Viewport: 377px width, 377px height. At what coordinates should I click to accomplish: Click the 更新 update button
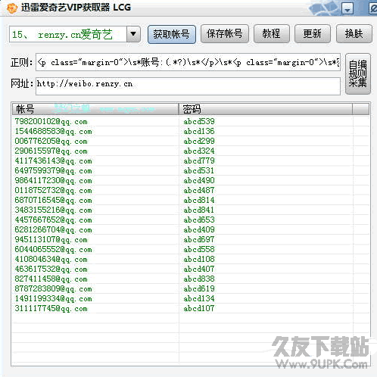tap(313, 34)
